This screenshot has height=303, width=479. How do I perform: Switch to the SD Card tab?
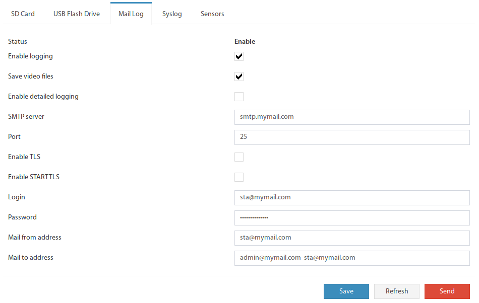(23, 14)
